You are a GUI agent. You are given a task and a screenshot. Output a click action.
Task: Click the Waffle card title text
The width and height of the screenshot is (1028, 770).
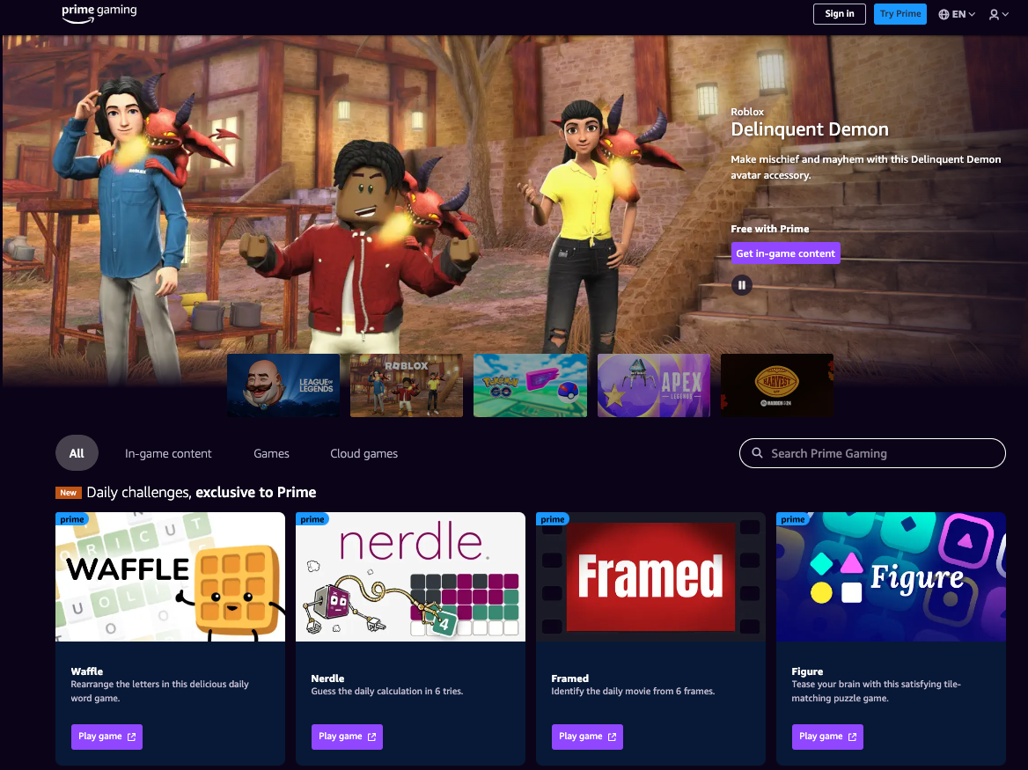pos(87,671)
